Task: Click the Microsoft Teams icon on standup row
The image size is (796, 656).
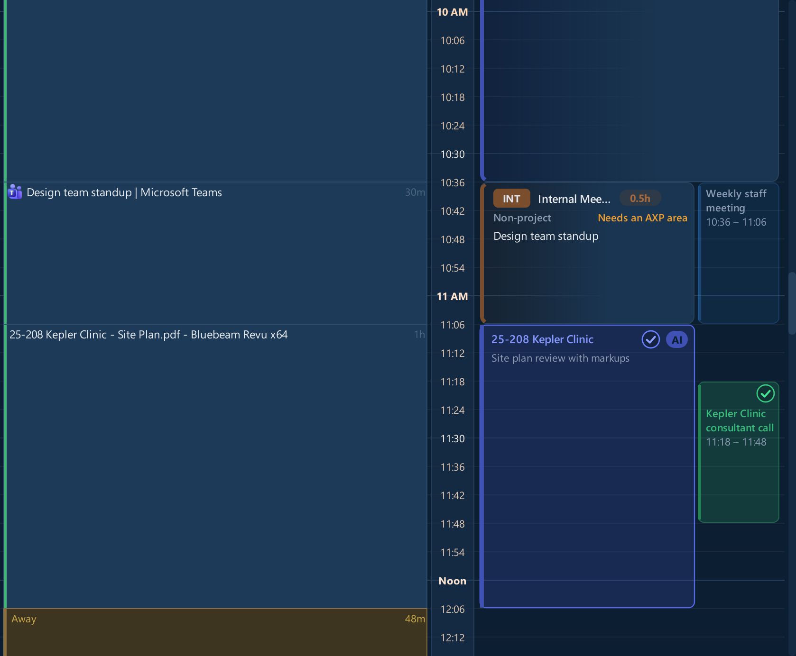Action: coord(15,192)
